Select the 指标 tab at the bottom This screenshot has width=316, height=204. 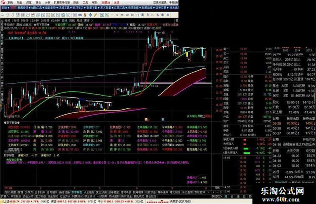click(x=7, y=192)
